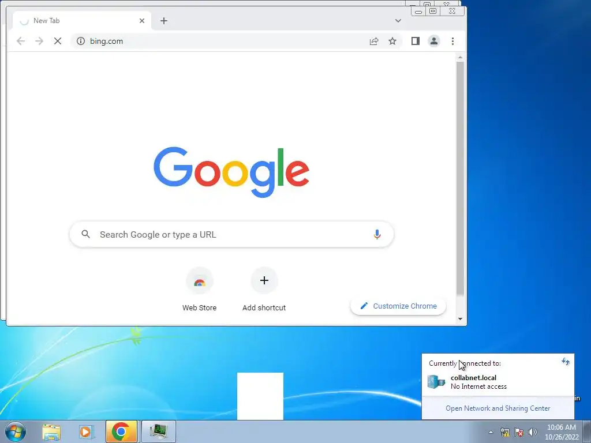The image size is (591, 443).
Task: Select collabnet.local network entry
Action: point(498,382)
